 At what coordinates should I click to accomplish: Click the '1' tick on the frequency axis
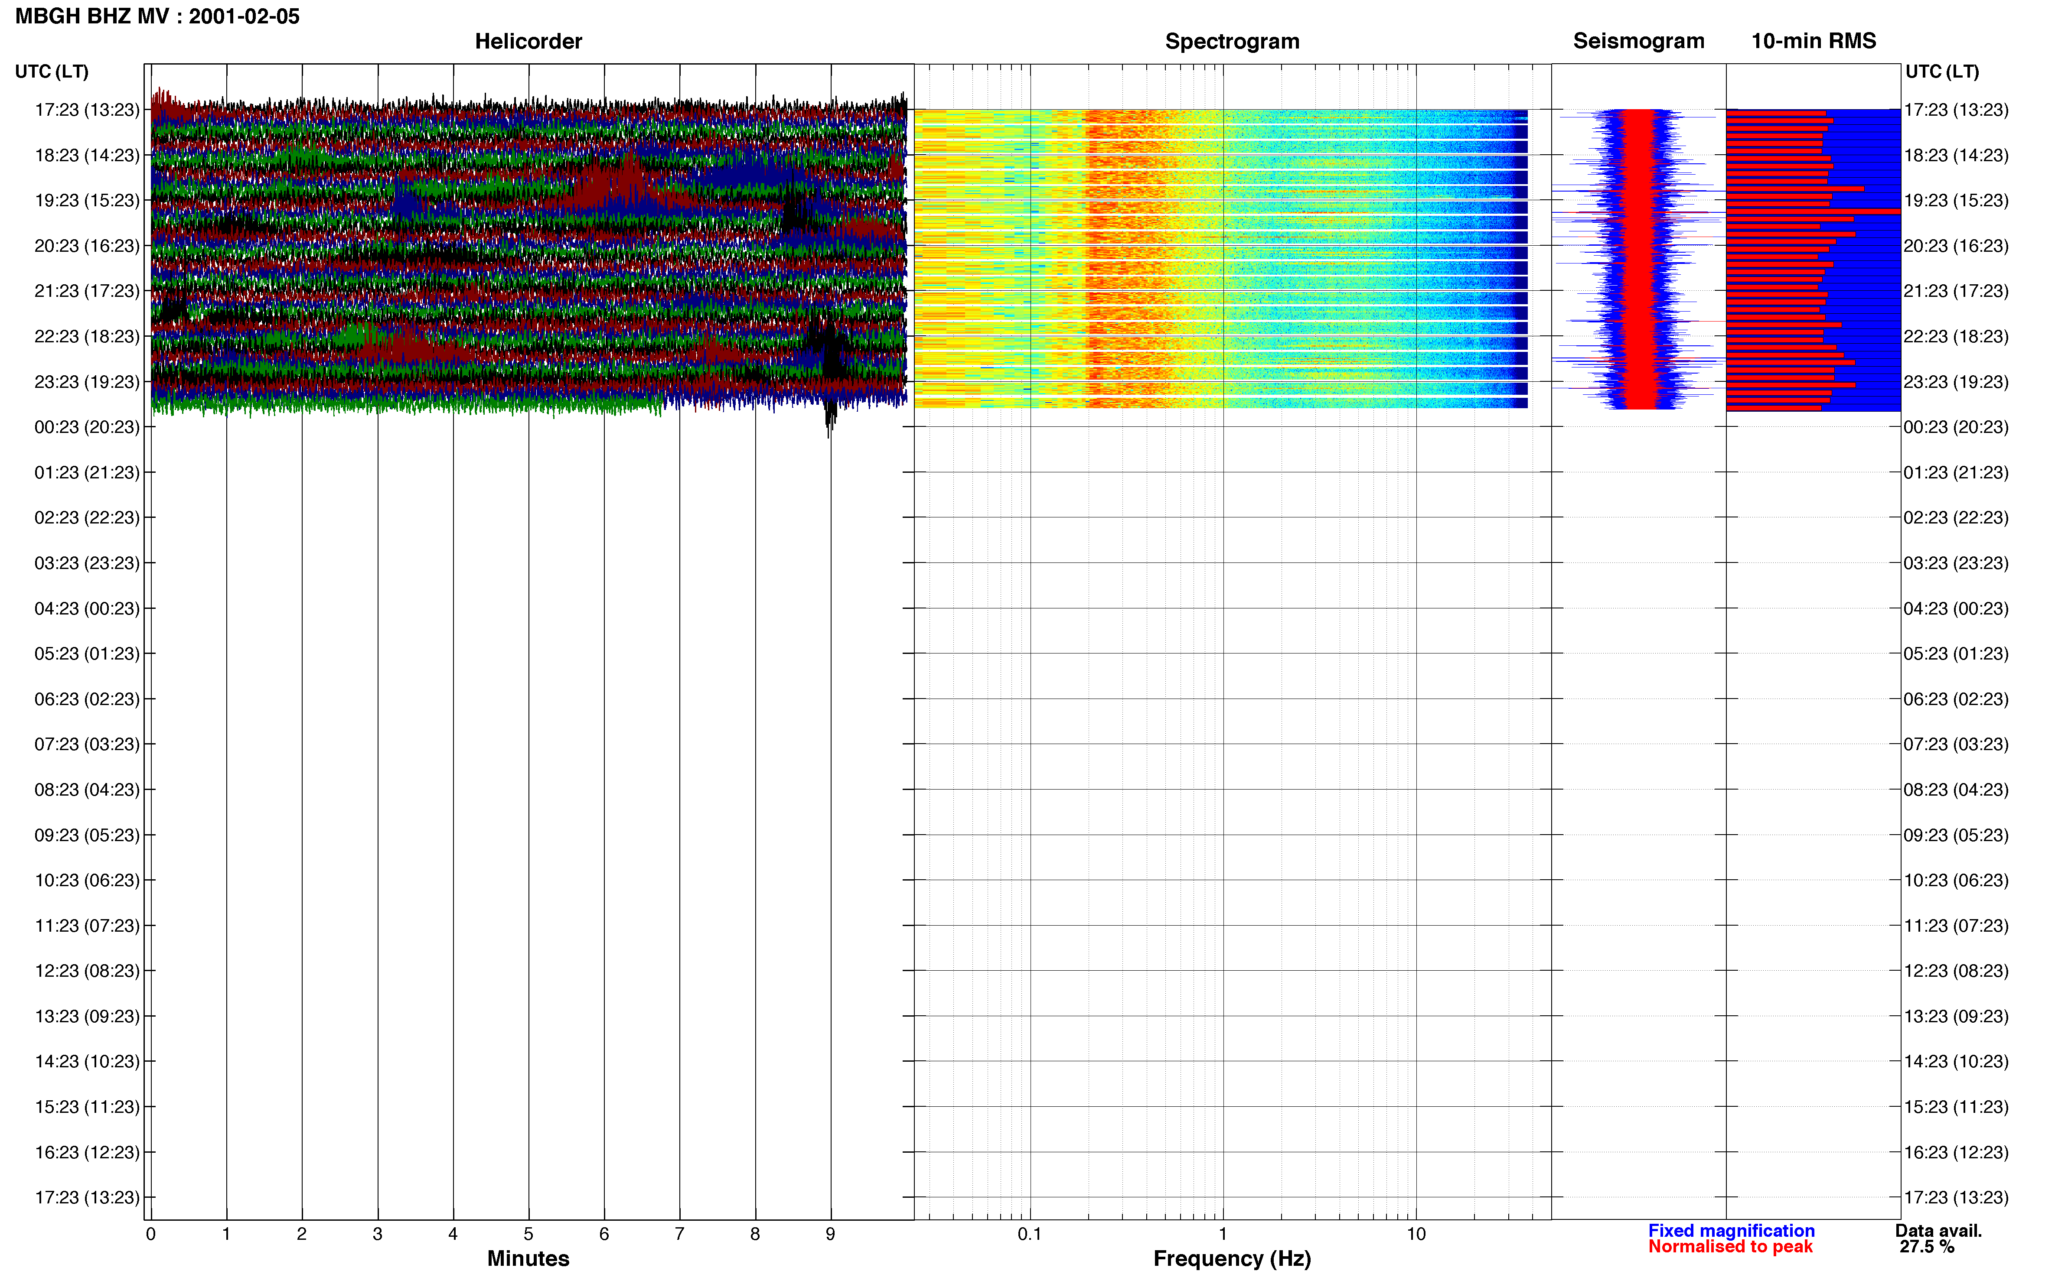coord(1223,1234)
